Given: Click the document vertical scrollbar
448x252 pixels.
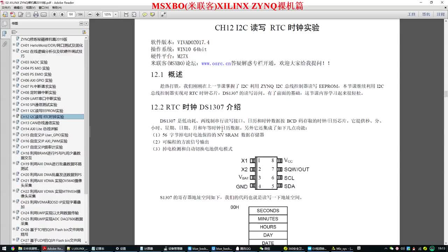Looking at the screenshot, I should click(446, 93).
